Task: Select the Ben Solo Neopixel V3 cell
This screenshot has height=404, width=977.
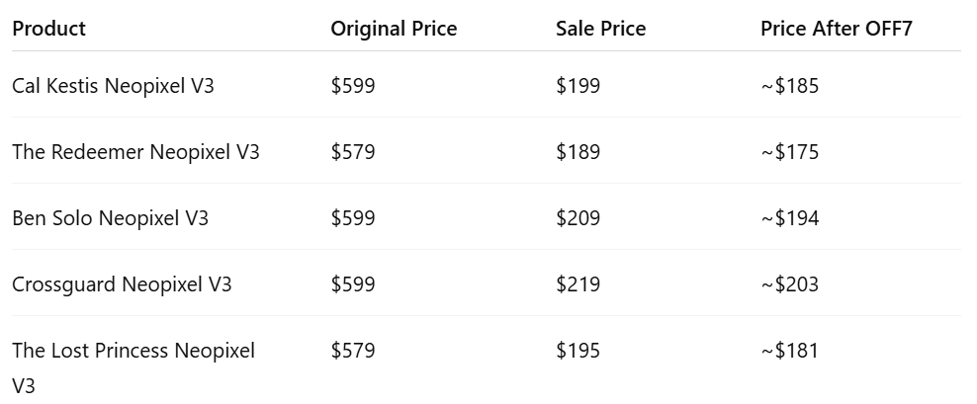Action: [110, 218]
